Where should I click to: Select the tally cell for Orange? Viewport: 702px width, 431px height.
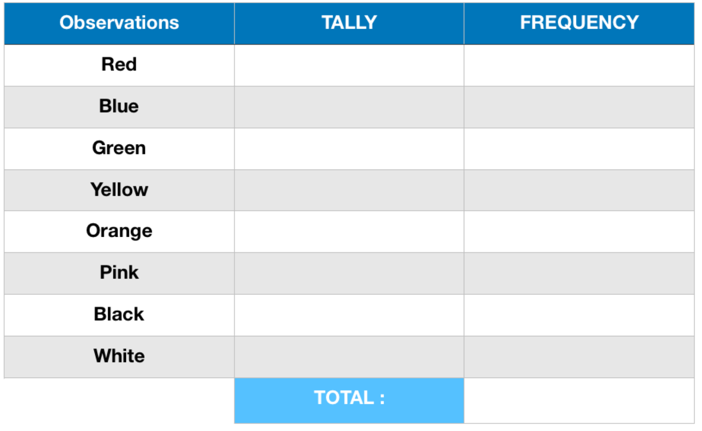coord(349,232)
